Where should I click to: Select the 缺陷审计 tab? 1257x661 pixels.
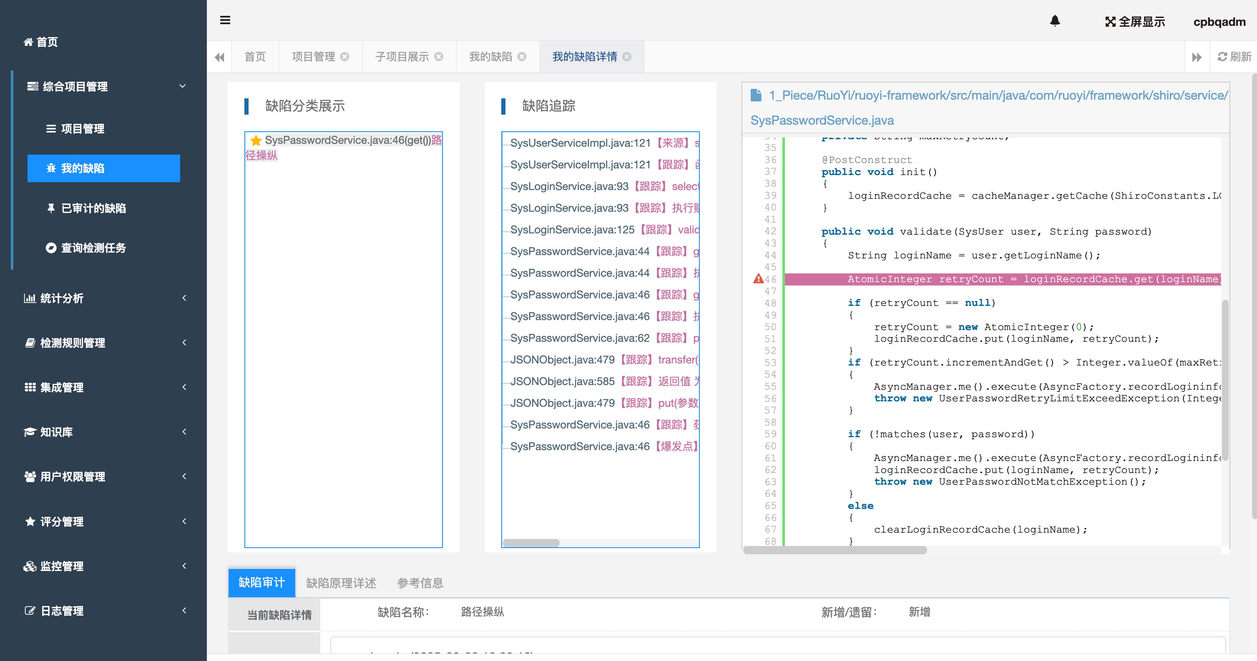pyautogui.click(x=261, y=583)
